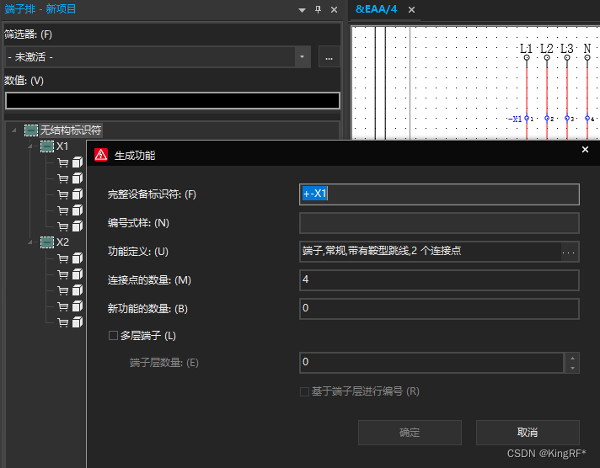
Task: Click the 连接点的数量 input field
Action: (439, 280)
